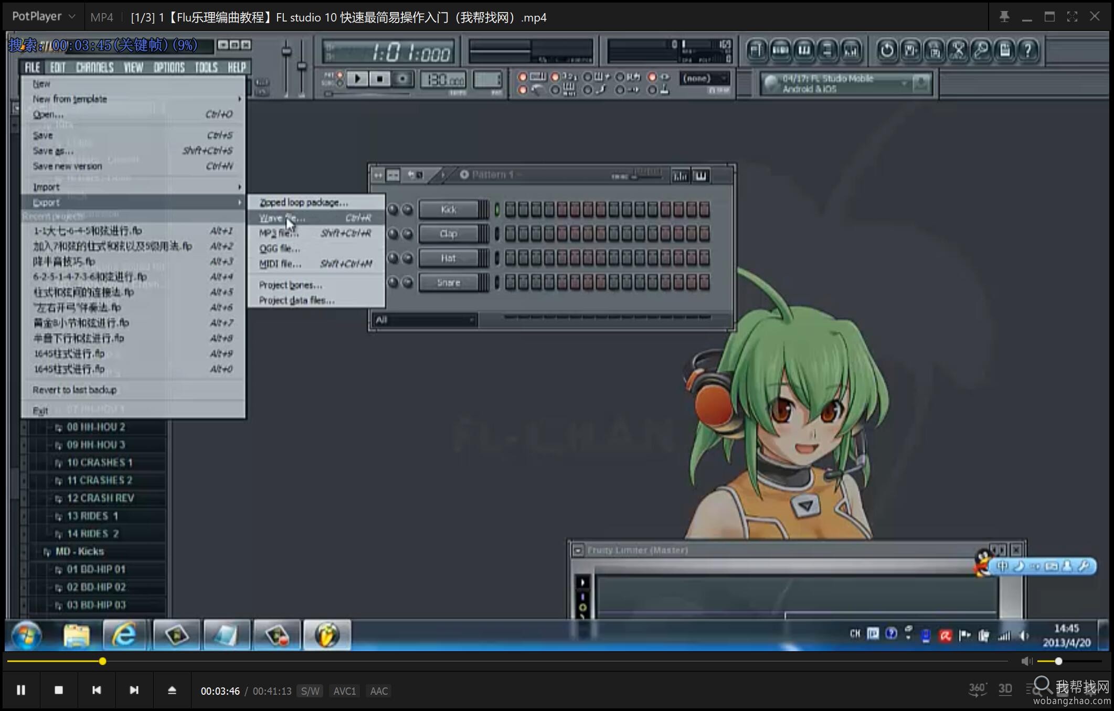The height and width of the screenshot is (711, 1114).
Task: Click the tempo 130 display
Action: pyautogui.click(x=443, y=80)
